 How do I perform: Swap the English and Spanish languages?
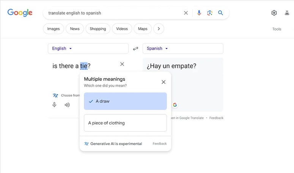[x=135, y=48]
